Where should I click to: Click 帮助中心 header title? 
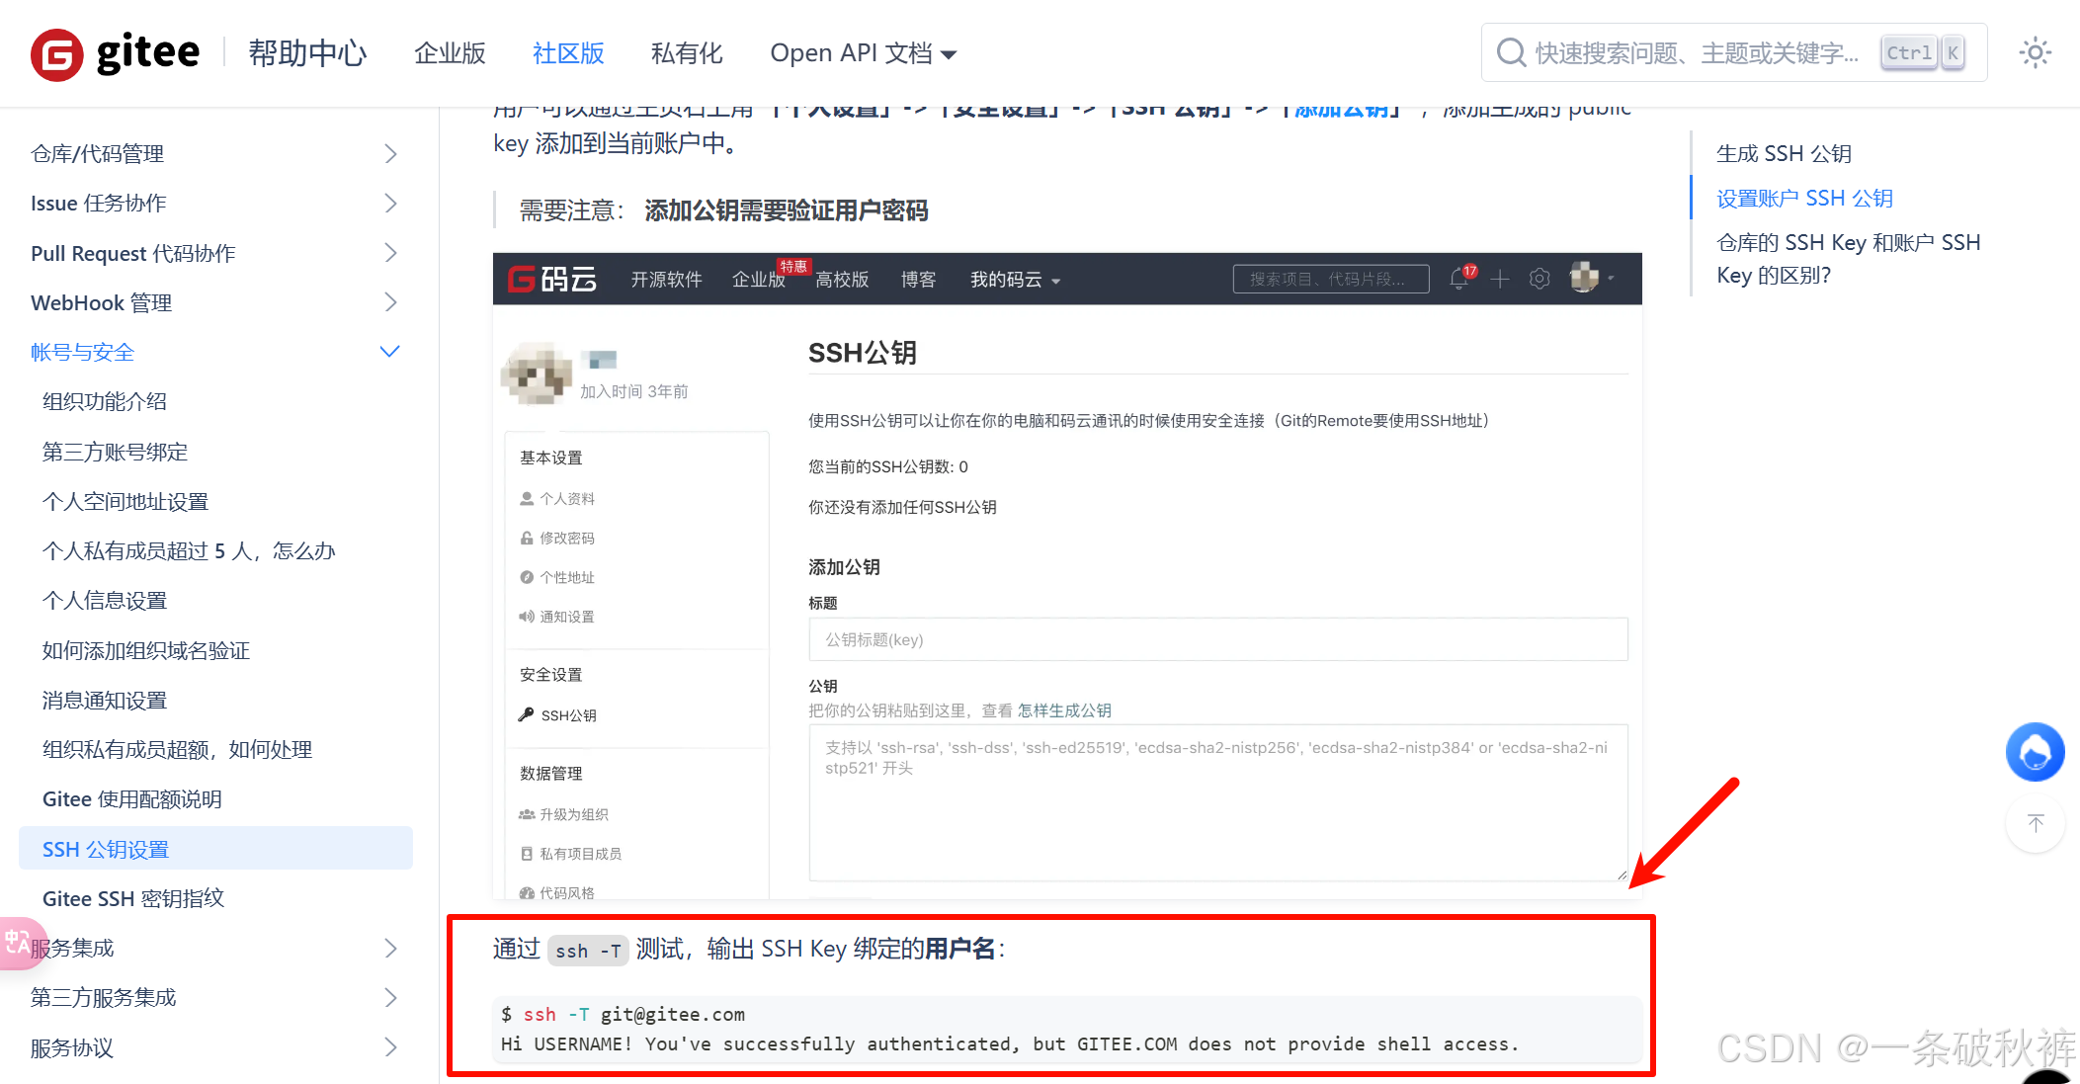[307, 52]
